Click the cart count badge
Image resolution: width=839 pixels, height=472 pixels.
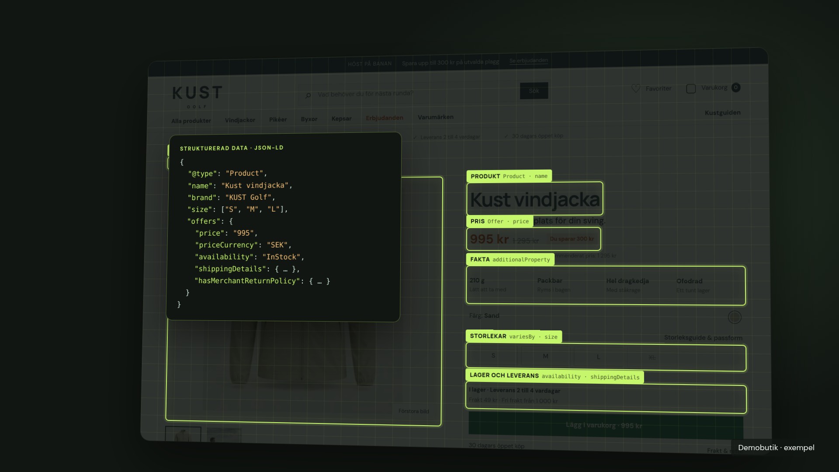736,87
